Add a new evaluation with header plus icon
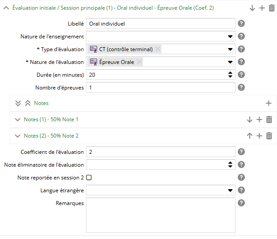Image resolution: width=277 pixels, height=239 pixels. click(262, 8)
